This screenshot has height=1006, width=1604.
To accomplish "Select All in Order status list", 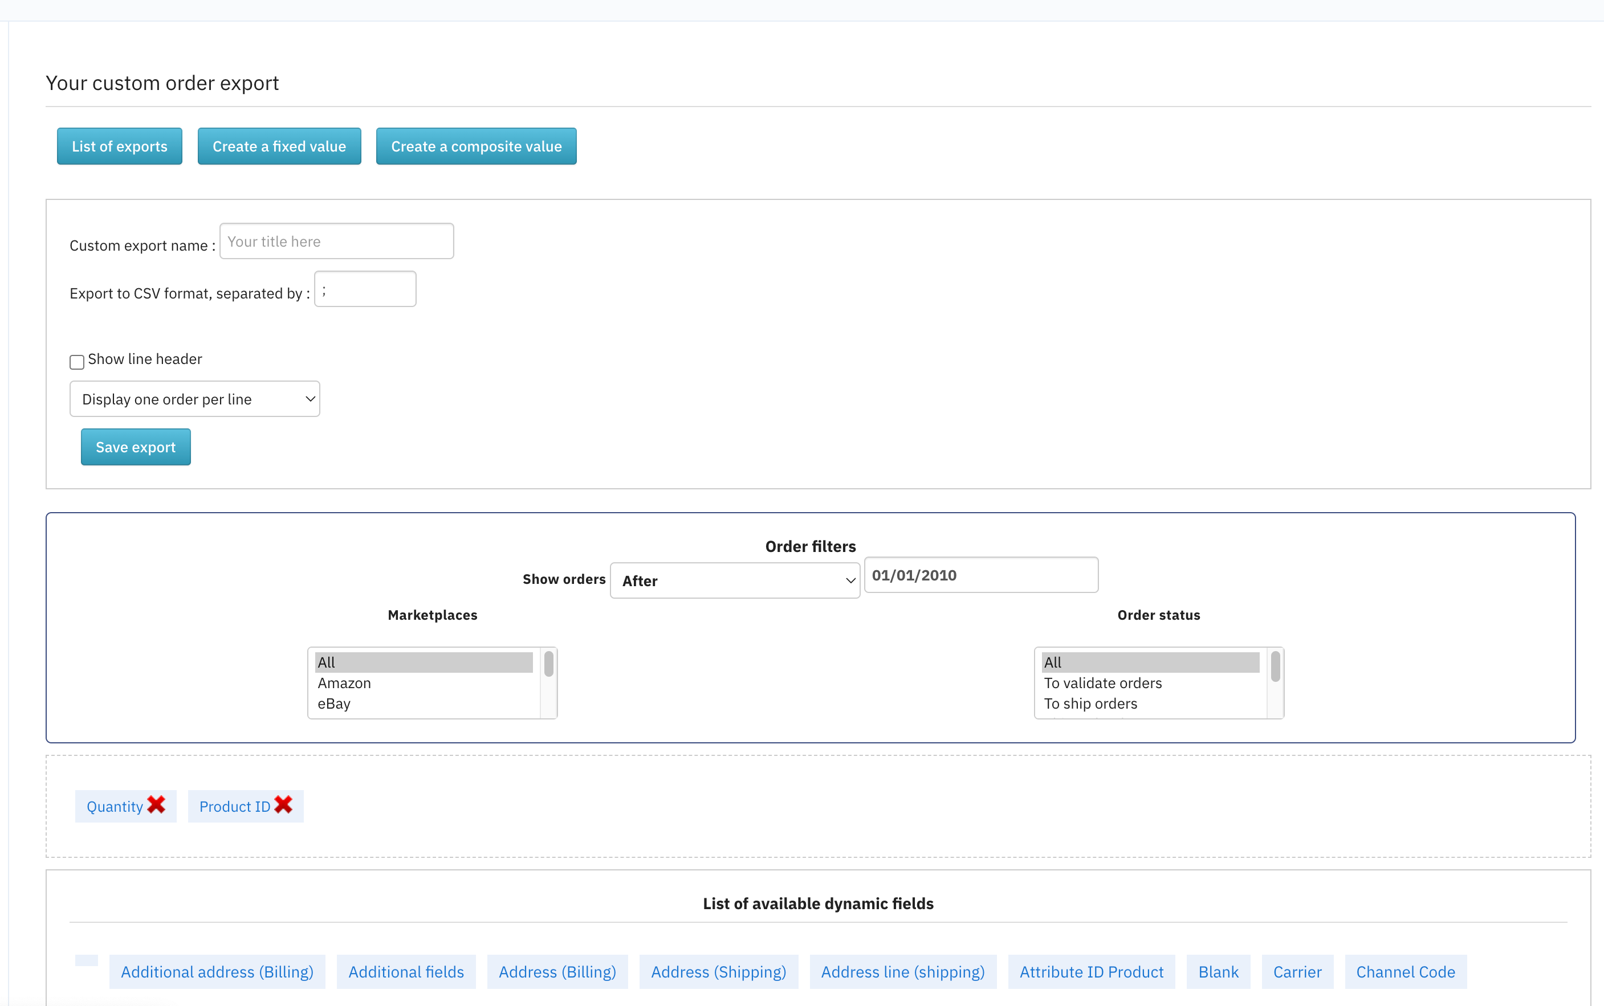I will pos(1150,663).
